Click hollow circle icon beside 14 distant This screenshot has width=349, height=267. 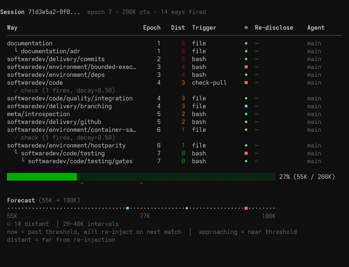[9, 224]
